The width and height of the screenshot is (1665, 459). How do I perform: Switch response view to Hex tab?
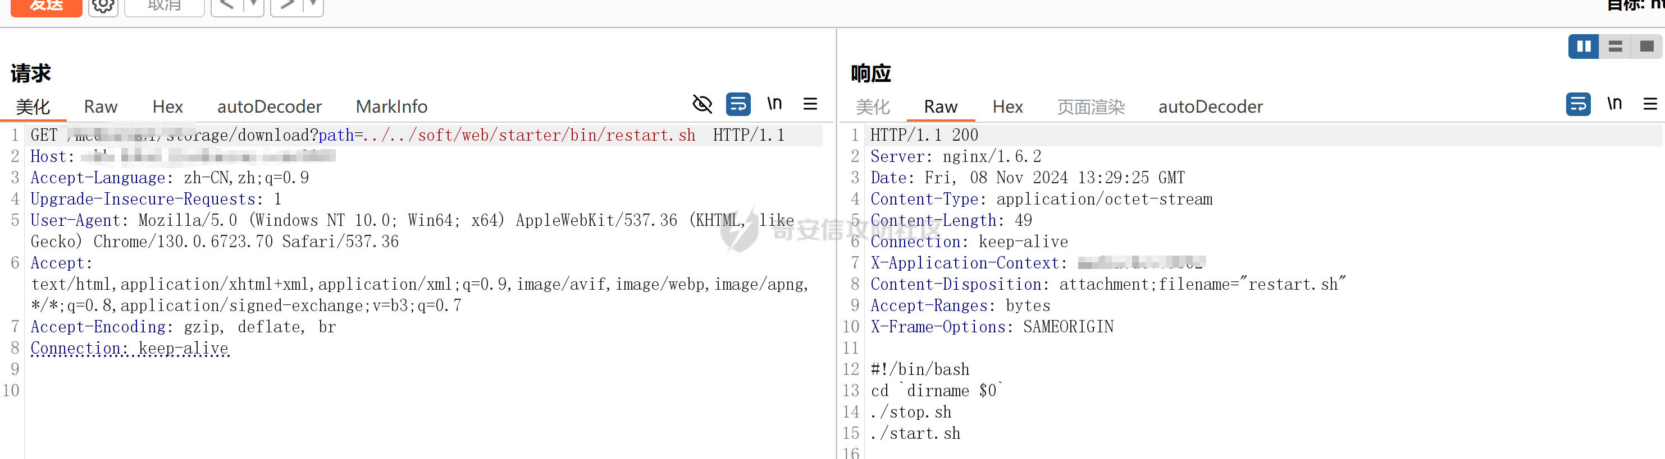(x=1007, y=106)
